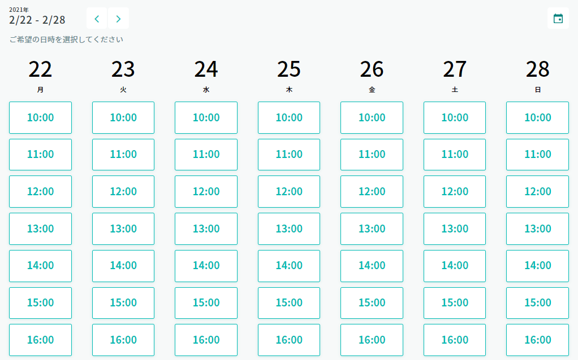Select 14:00 on Monday the 22nd
The width and height of the screenshot is (578, 360).
pos(40,266)
